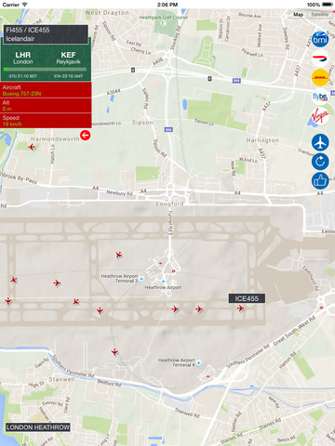Tap the Heathrow Airport Terminal 4 marker
335x446 pixels.
(x=199, y=362)
